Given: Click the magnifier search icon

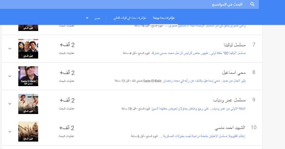Looking at the screenshot, I should point(252,5).
